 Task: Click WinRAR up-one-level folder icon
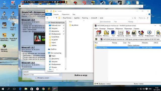pos(96,39)
